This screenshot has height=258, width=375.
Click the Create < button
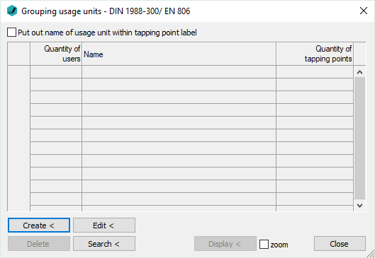tap(39, 225)
